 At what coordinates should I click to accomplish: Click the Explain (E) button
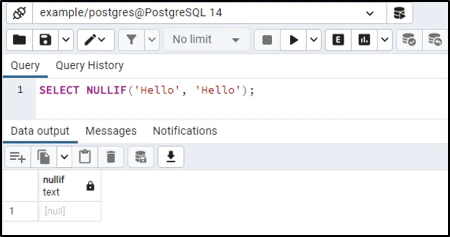tap(338, 40)
